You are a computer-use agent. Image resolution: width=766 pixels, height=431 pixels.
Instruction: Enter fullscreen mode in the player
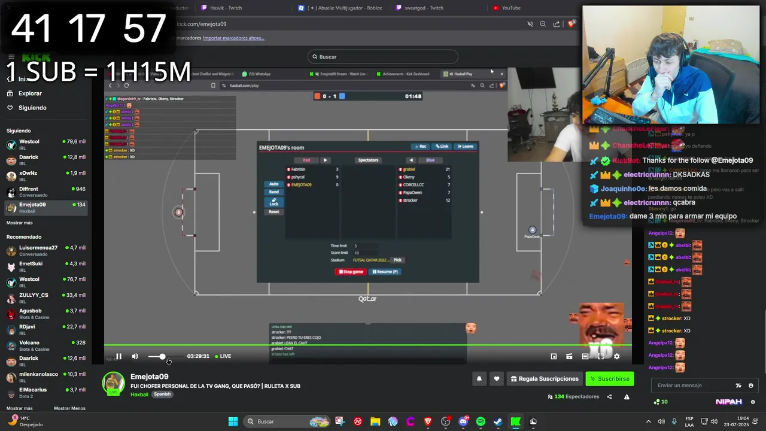pos(601,356)
